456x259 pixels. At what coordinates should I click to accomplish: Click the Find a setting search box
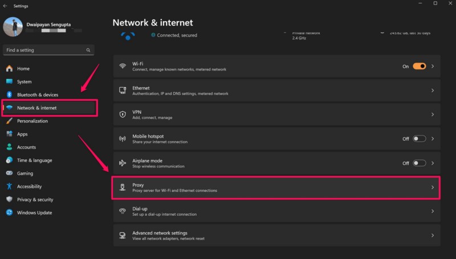[44, 50]
